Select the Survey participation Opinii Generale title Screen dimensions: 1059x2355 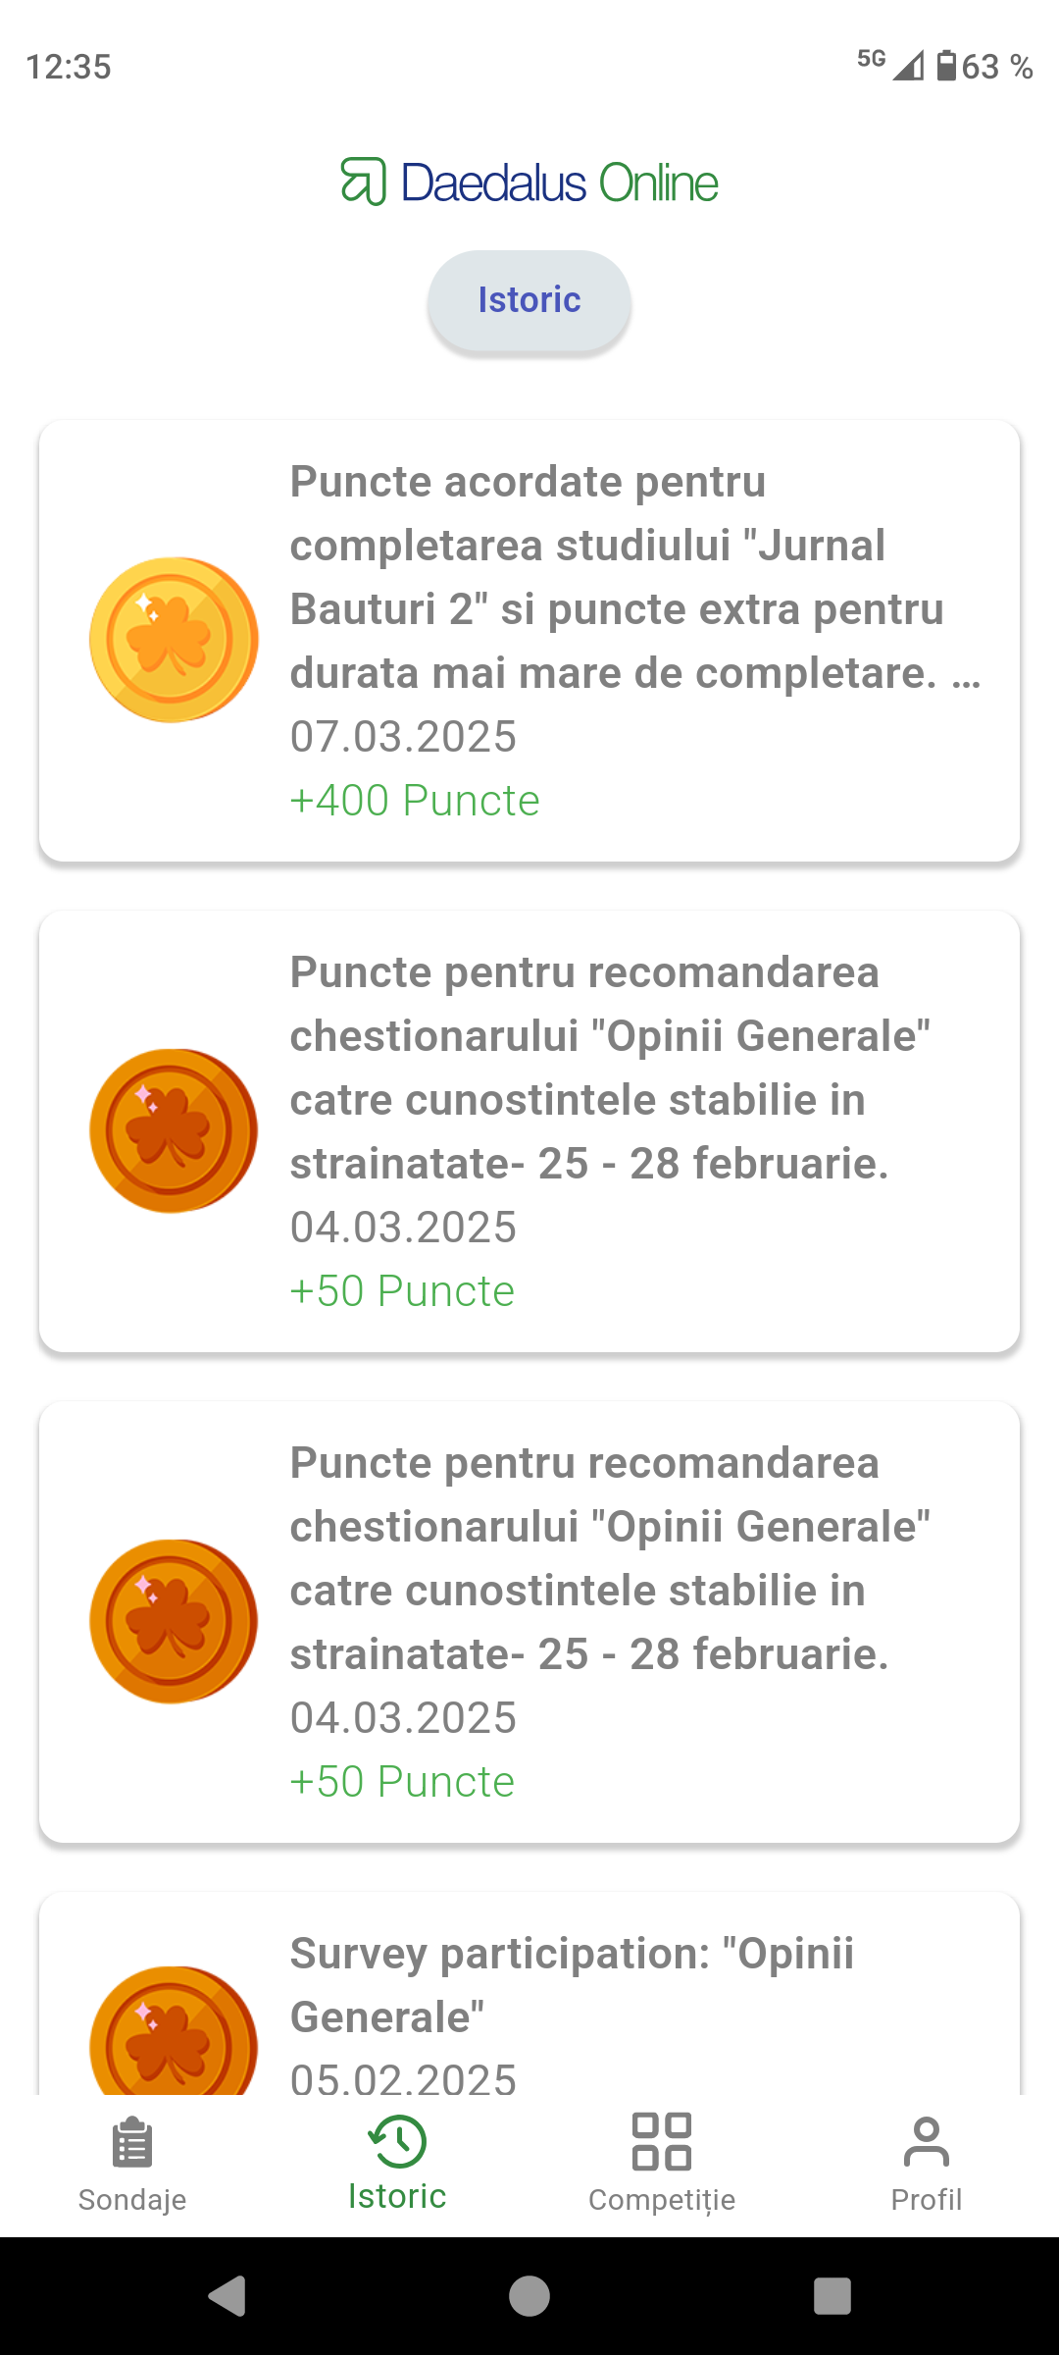572,1984
